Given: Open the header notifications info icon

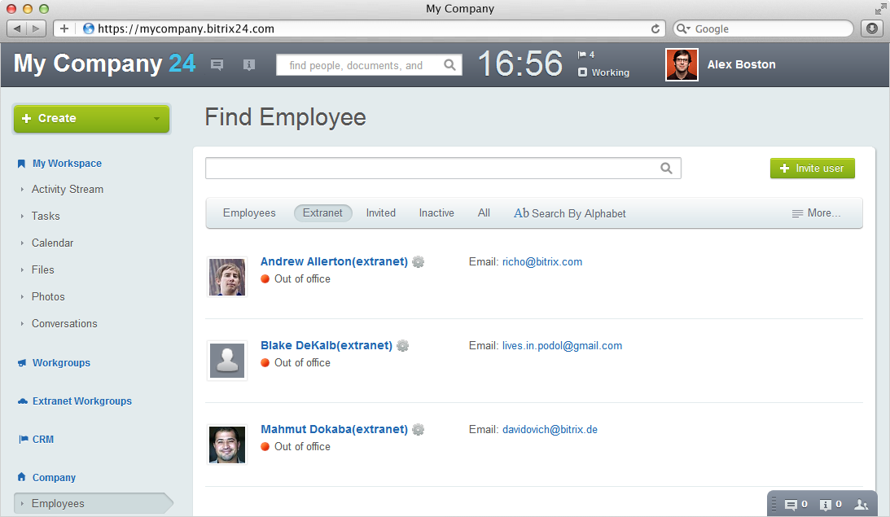Looking at the screenshot, I should point(248,64).
